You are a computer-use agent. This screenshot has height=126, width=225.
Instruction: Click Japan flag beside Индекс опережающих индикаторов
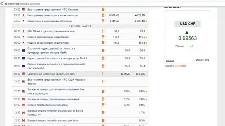pos(24,43)
